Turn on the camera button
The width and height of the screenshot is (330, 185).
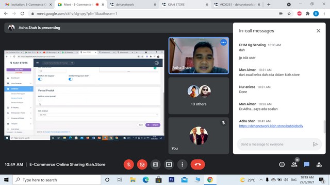142,164
